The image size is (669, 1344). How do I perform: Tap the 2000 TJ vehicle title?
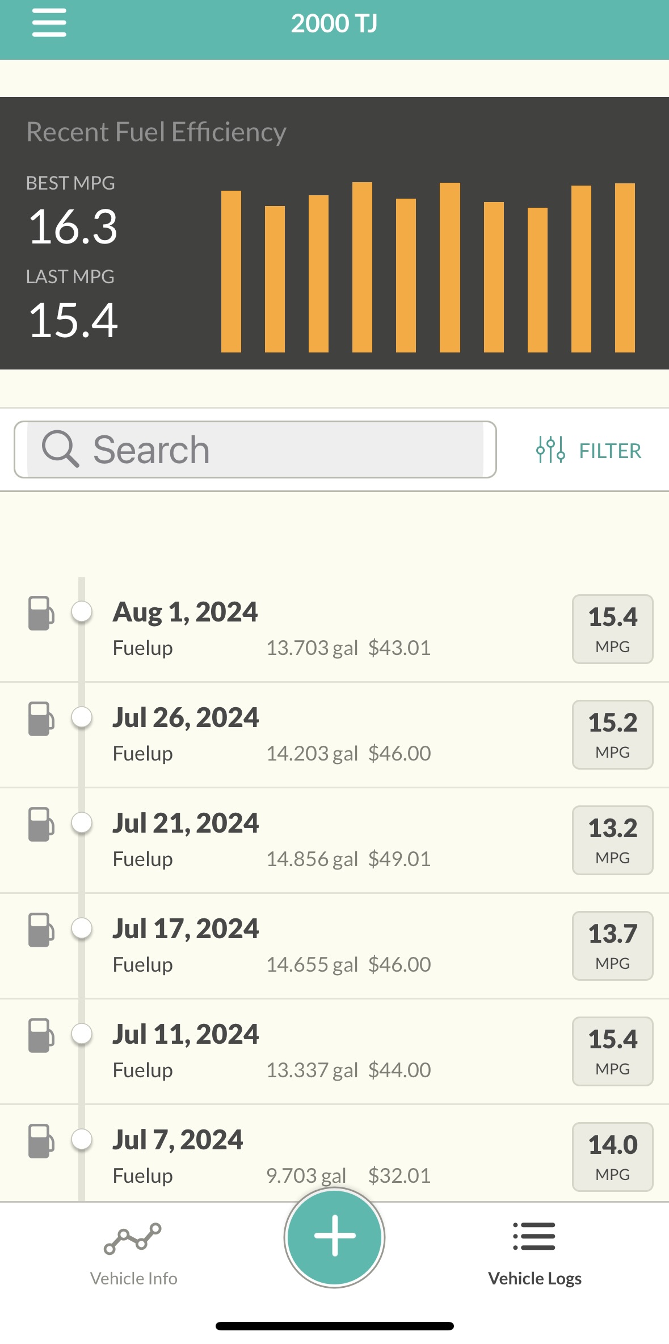(x=334, y=24)
